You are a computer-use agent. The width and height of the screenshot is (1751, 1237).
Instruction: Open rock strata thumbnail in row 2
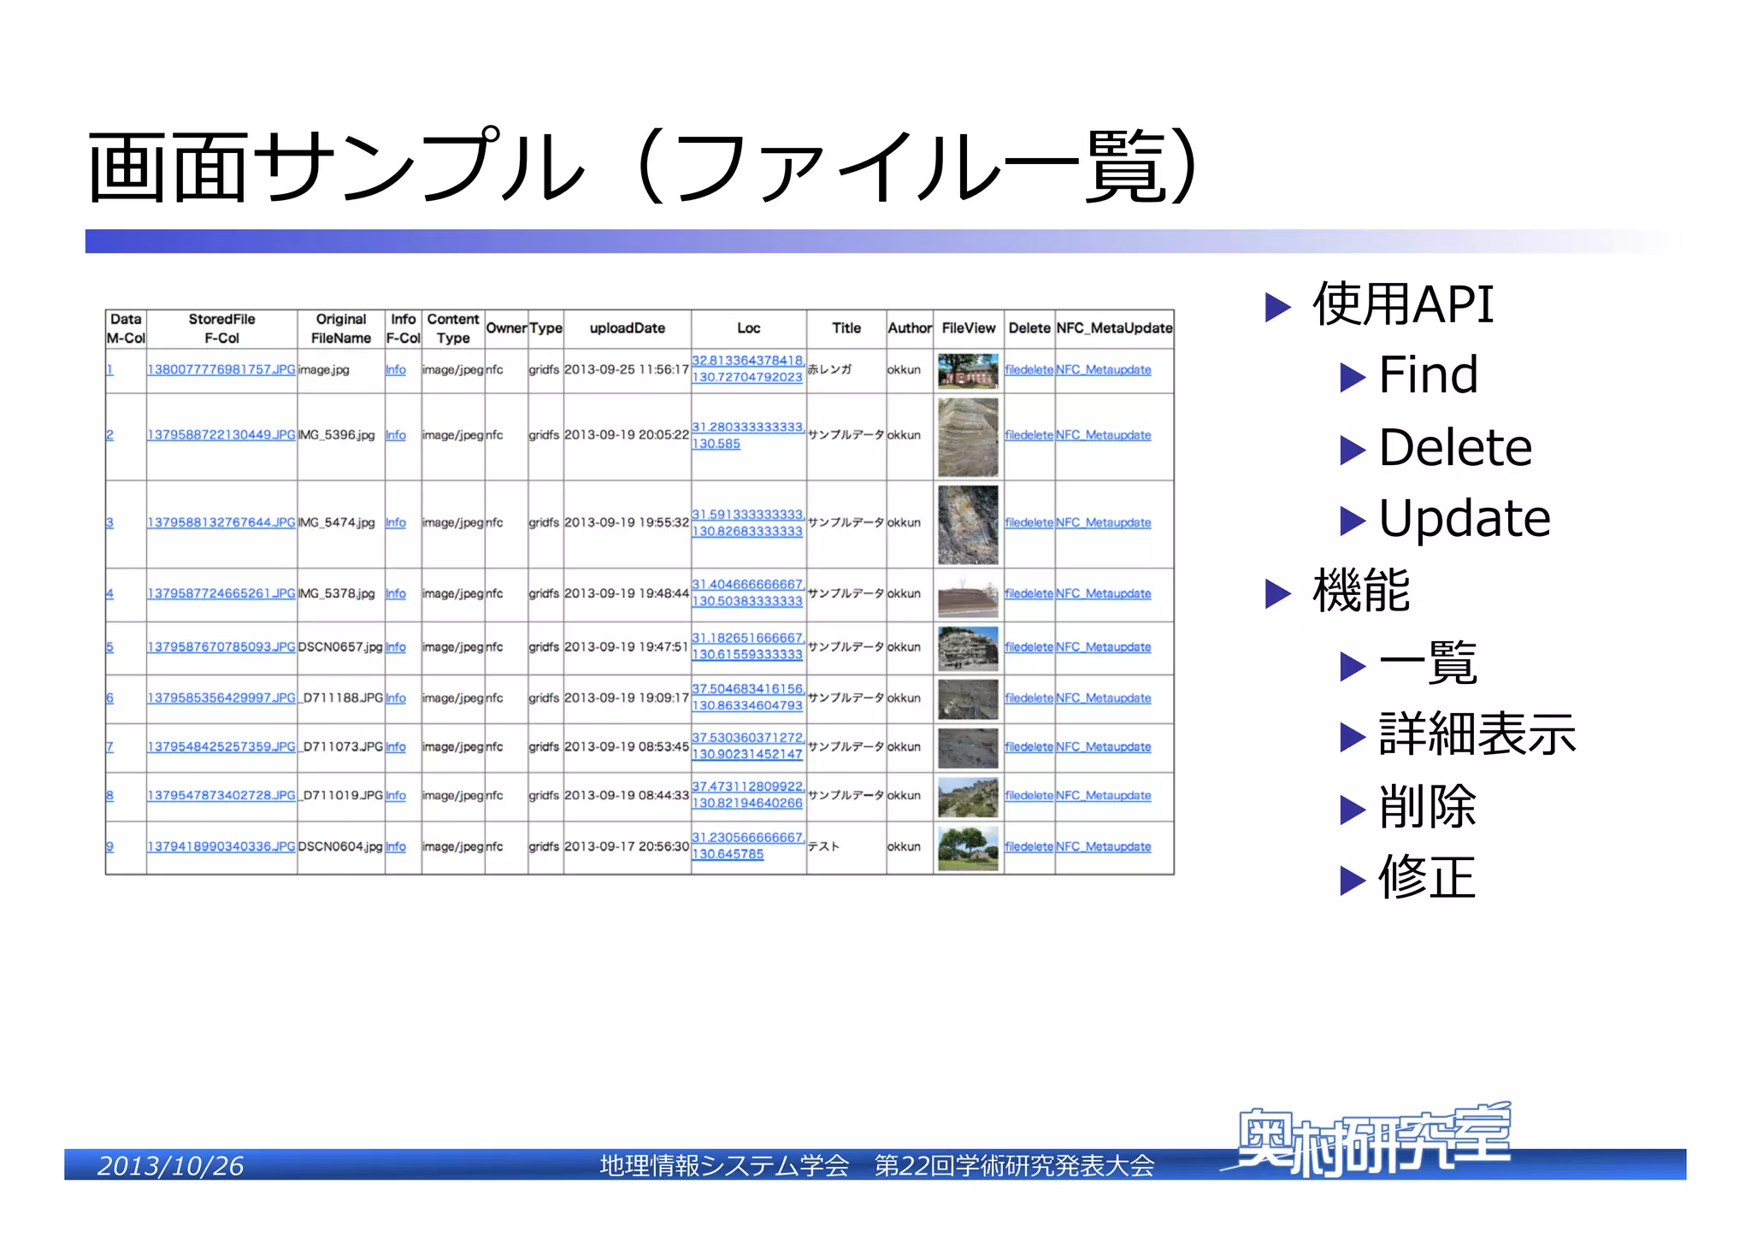pyautogui.click(x=968, y=437)
